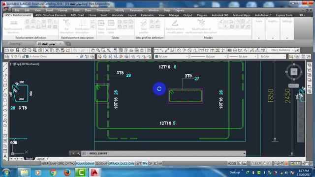Viewport: 315px width, 177px height.
Task: Click the Cut scissors icon
Action: [47, 50]
